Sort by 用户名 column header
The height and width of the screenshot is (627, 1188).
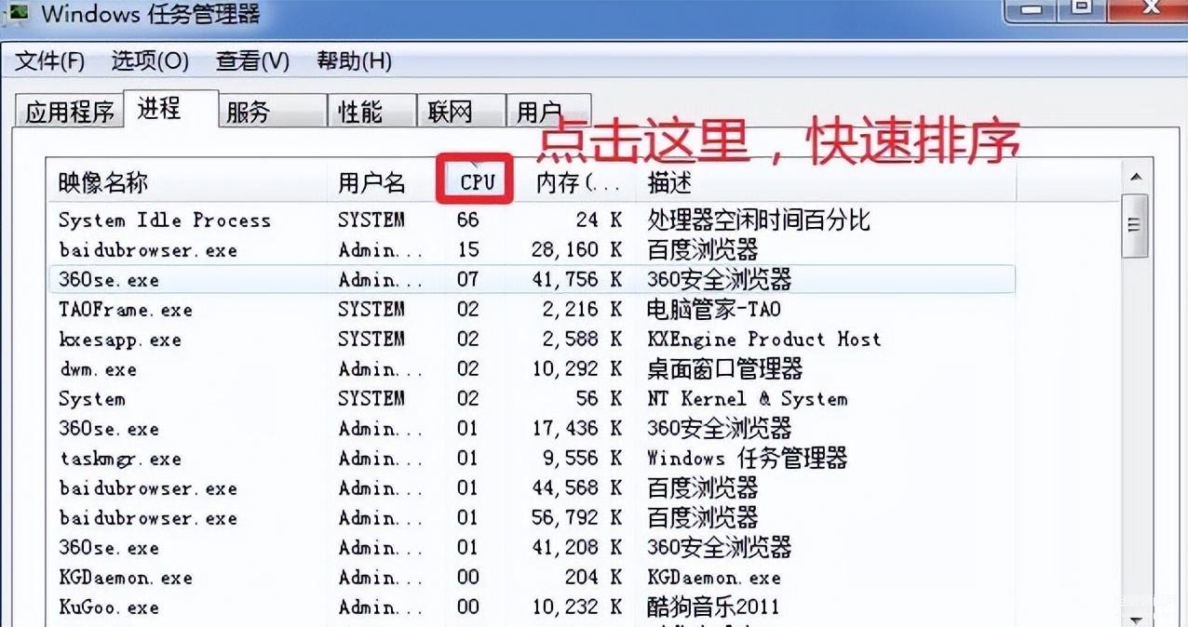(385, 183)
